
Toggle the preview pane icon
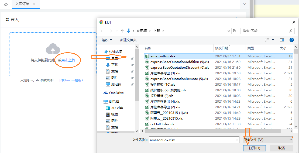coord(282,40)
